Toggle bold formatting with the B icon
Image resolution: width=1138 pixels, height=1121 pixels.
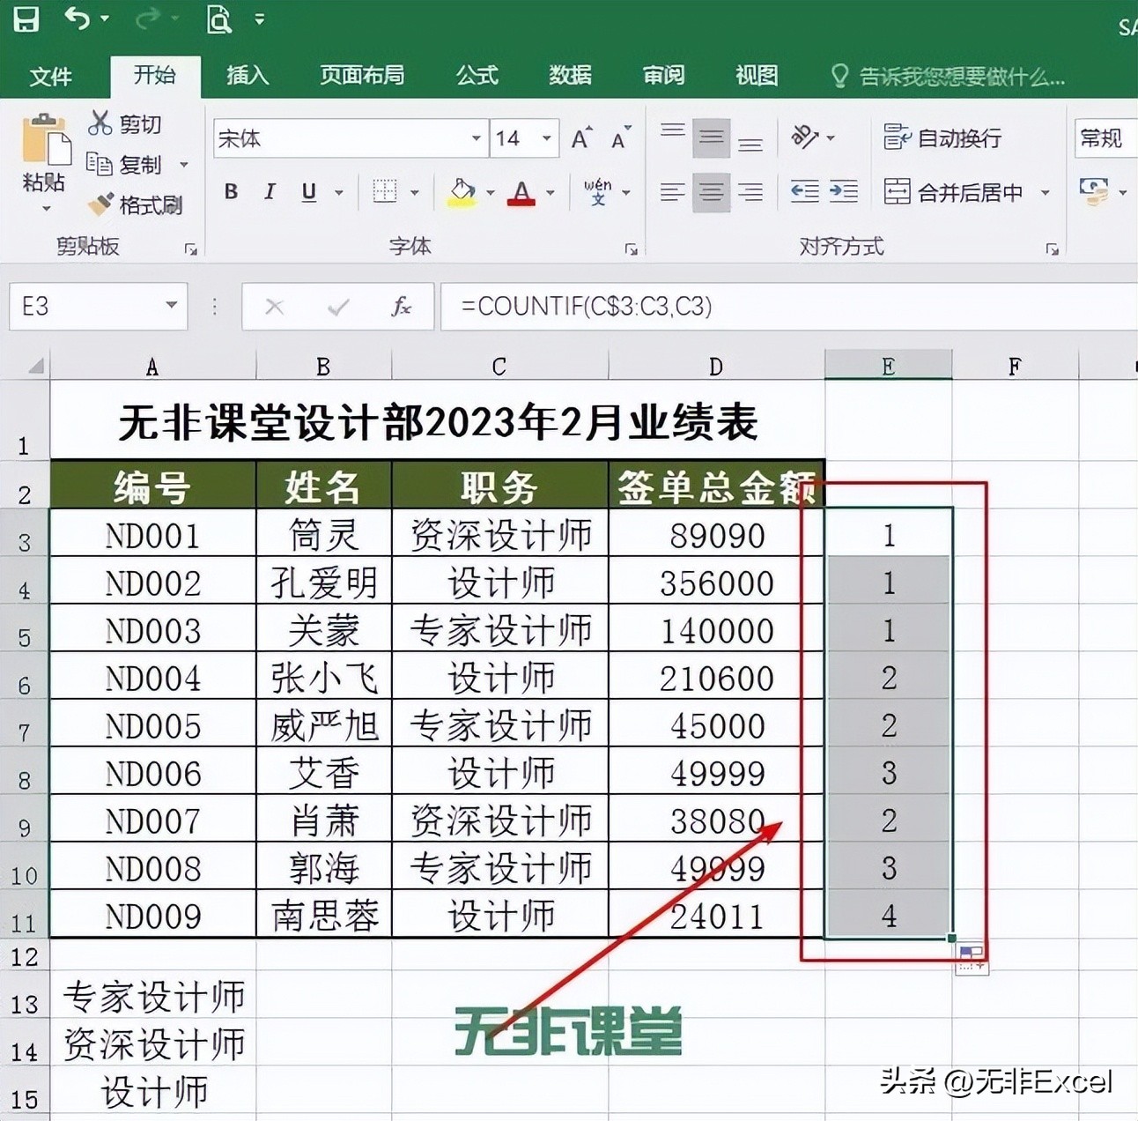(231, 192)
